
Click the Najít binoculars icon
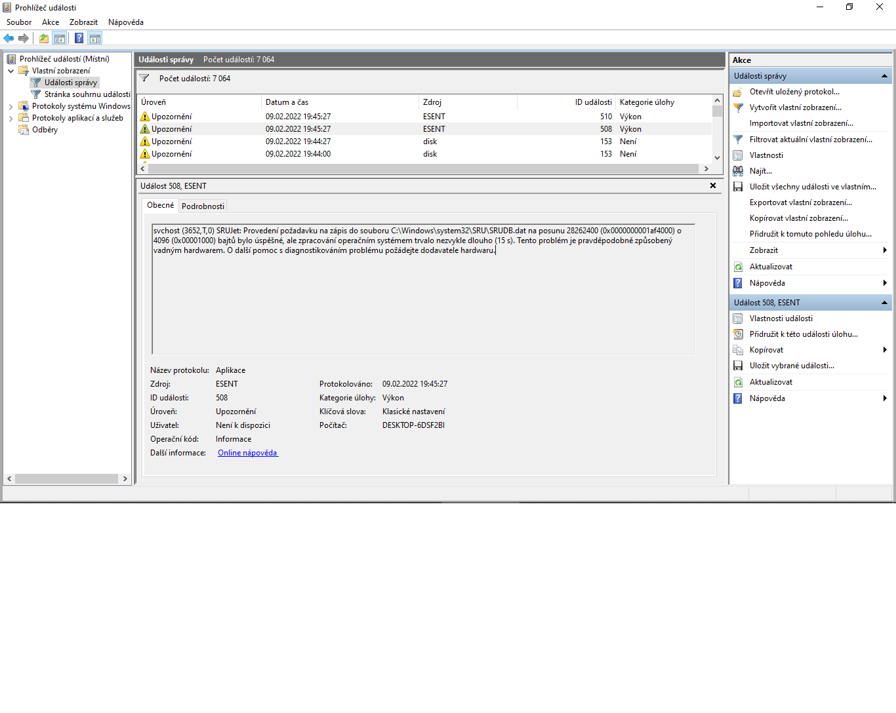738,171
